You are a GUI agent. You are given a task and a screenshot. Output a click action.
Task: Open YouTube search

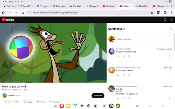[165, 20]
